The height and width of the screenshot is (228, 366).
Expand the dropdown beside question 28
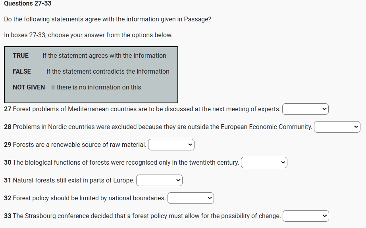pos(337,127)
